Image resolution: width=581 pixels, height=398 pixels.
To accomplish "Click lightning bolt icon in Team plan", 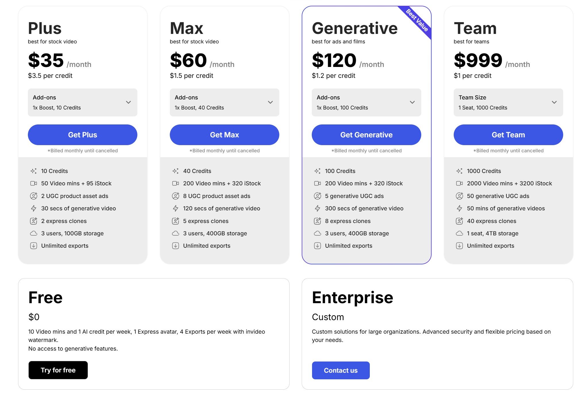I will point(459,208).
